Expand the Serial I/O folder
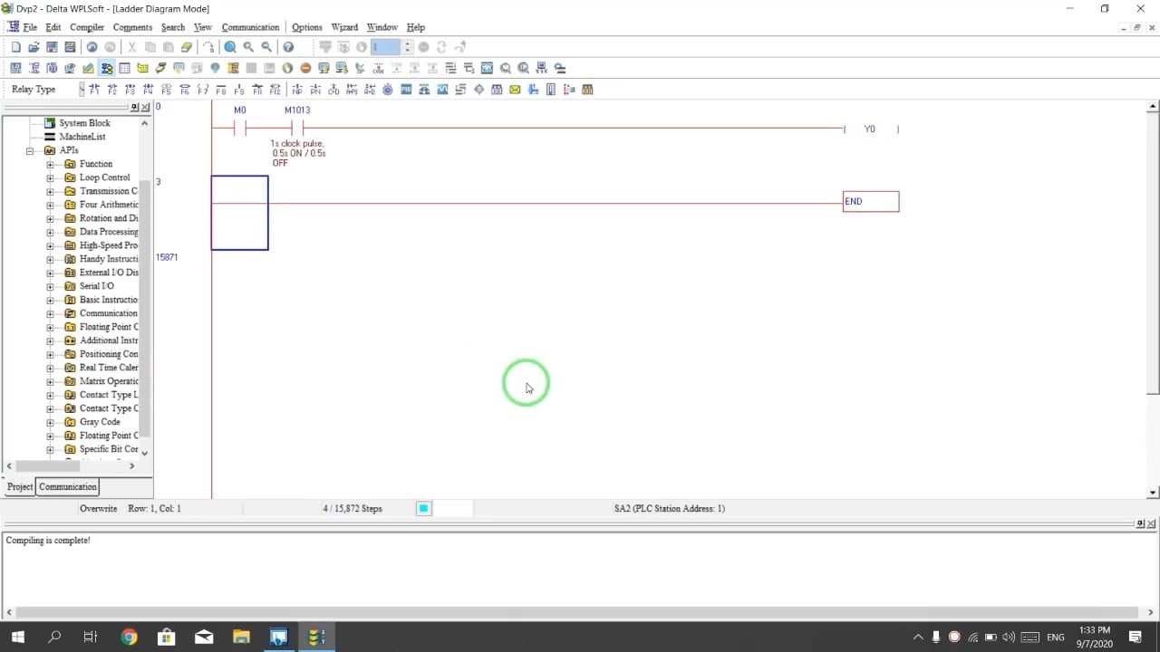The image size is (1160, 652). point(50,286)
